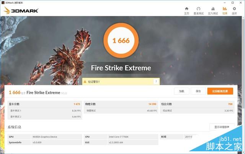Click the graphics score value 1 673

pos(77,104)
